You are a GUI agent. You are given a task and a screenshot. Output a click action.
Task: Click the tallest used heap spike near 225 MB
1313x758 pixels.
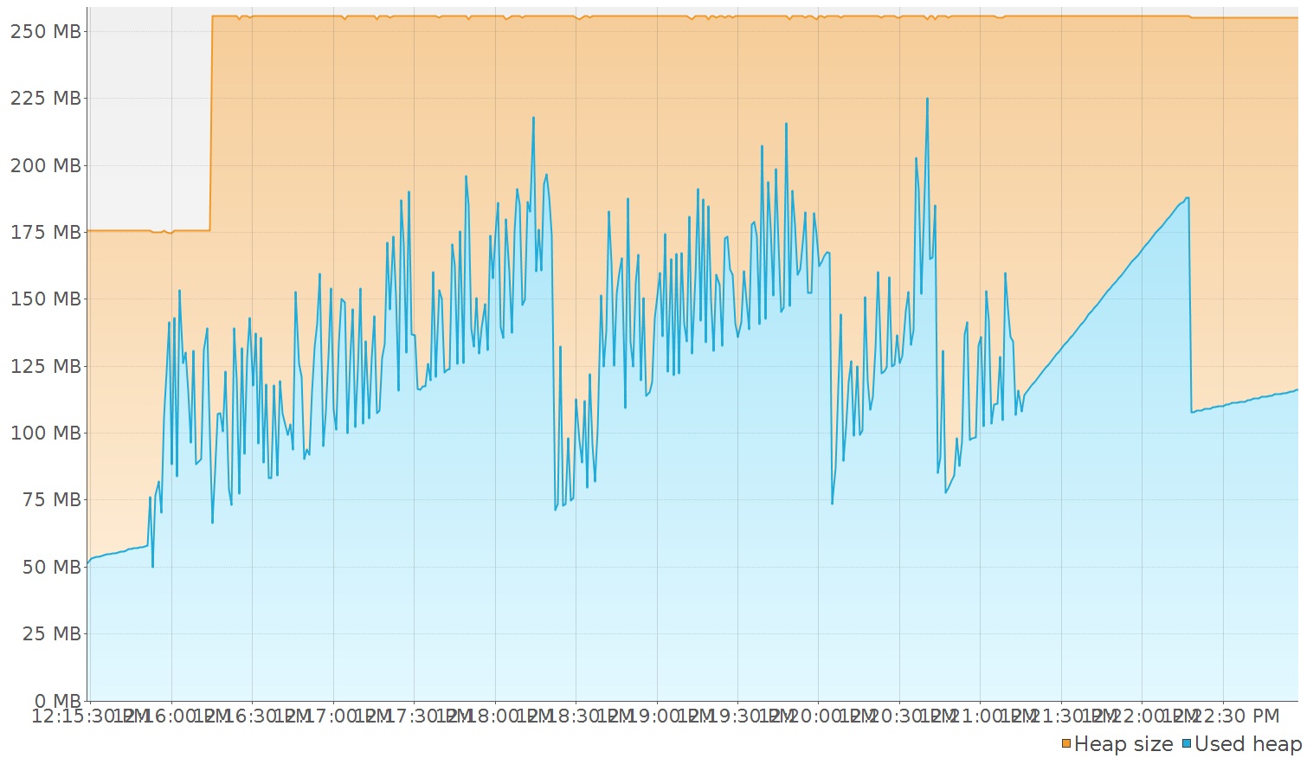pyautogui.click(x=927, y=99)
